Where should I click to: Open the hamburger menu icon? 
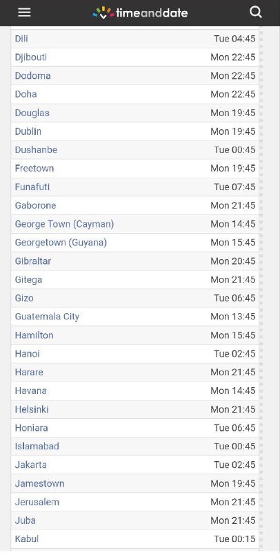click(24, 12)
